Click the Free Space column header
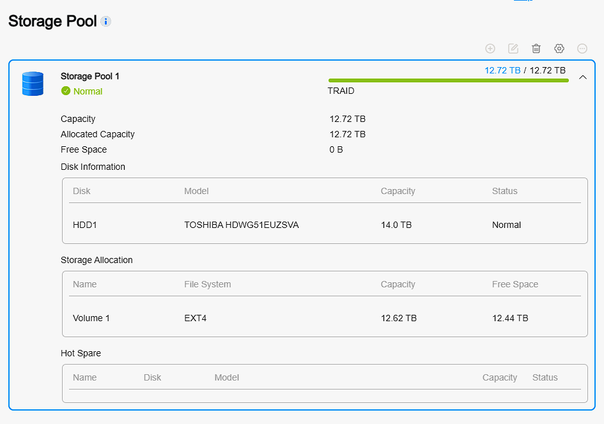 pyautogui.click(x=515, y=284)
